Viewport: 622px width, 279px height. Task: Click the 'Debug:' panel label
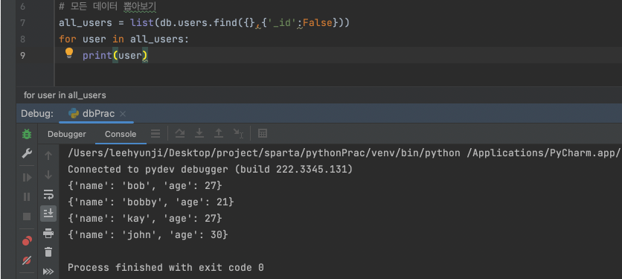tap(37, 114)
